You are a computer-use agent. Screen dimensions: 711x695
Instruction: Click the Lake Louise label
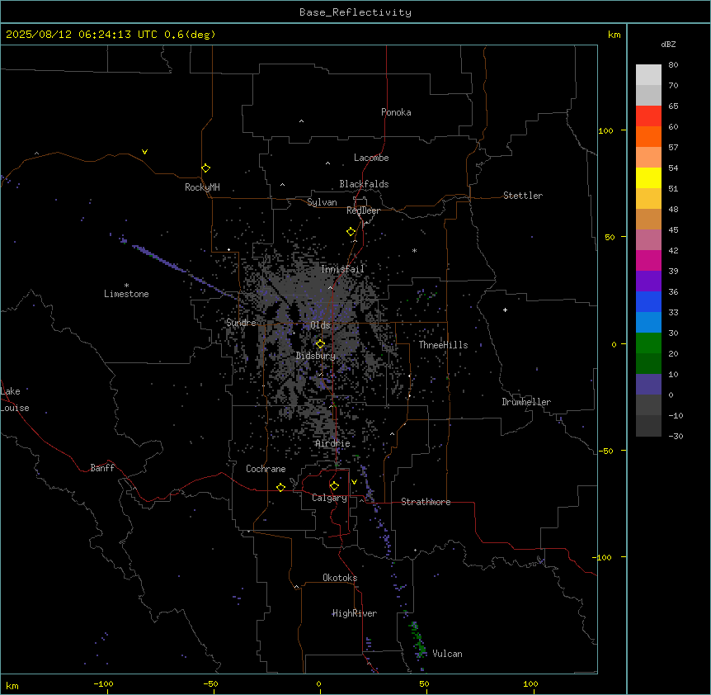click(x=15, y=400)
